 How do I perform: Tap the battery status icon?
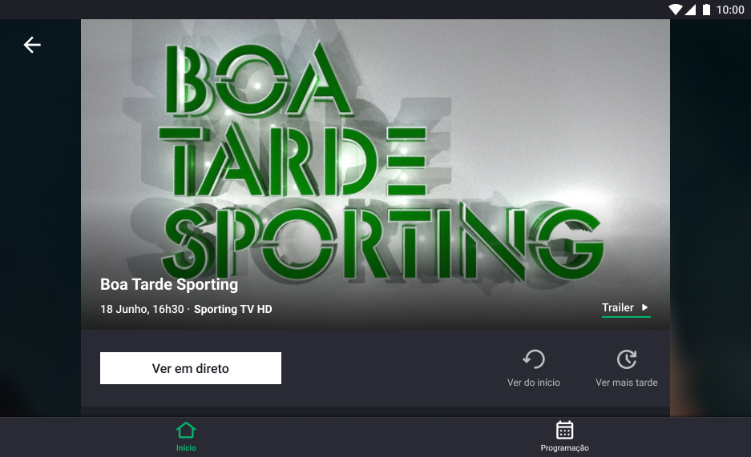point(706,10)
